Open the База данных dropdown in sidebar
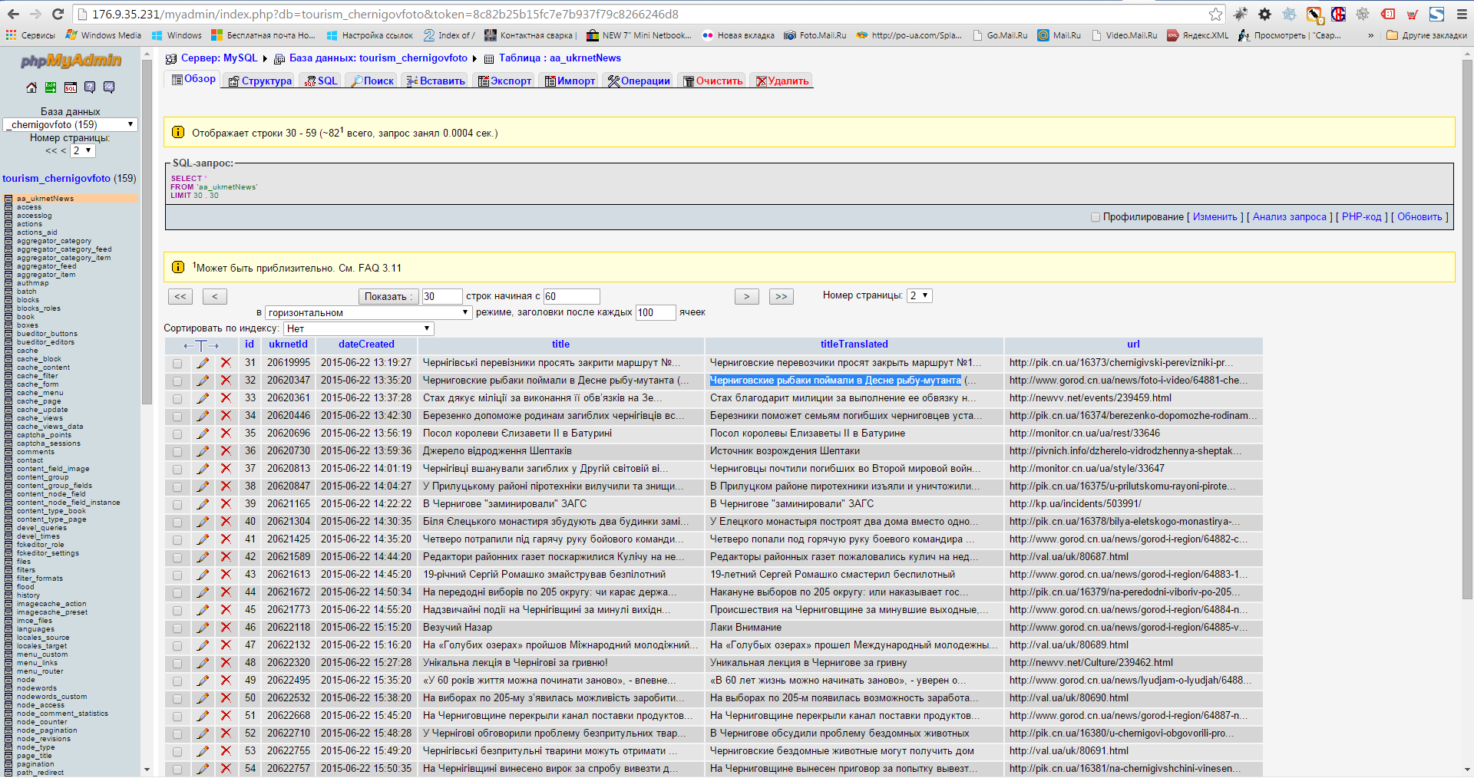Image resolution: width=1474 pixels, height=778 pixels. coord(71,124)
